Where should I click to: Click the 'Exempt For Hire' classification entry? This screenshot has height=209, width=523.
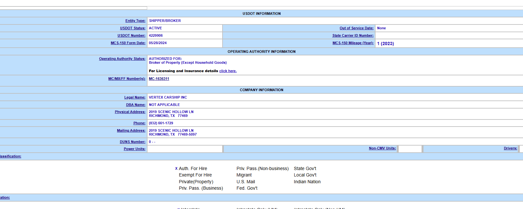click(195, 175)
